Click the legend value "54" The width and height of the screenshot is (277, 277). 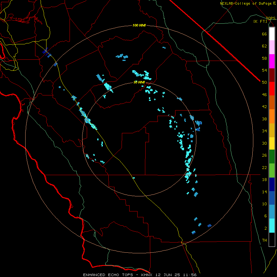264,70
